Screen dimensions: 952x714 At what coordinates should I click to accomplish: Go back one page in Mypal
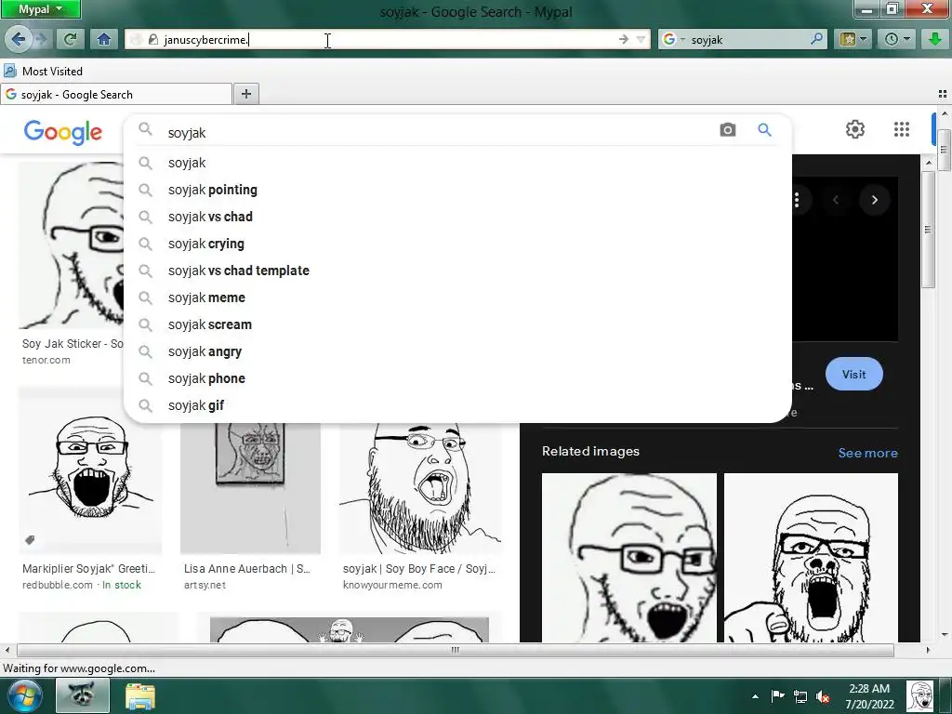pos(18,39)
